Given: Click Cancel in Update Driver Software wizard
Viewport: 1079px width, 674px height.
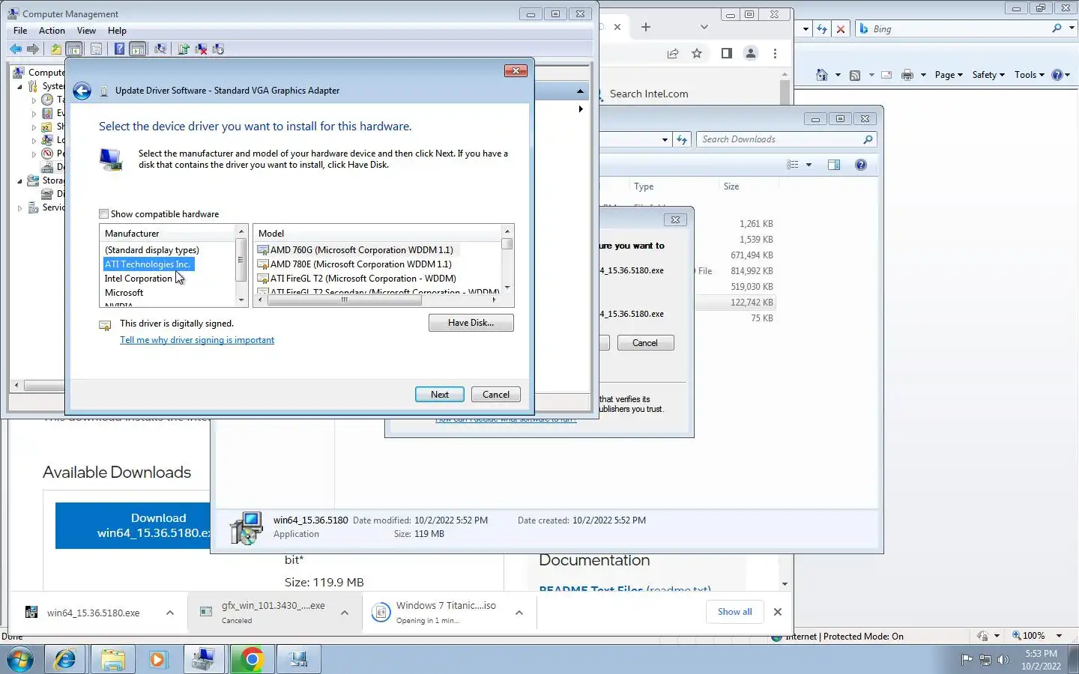Looking at the screenshot, I should 496,395.
